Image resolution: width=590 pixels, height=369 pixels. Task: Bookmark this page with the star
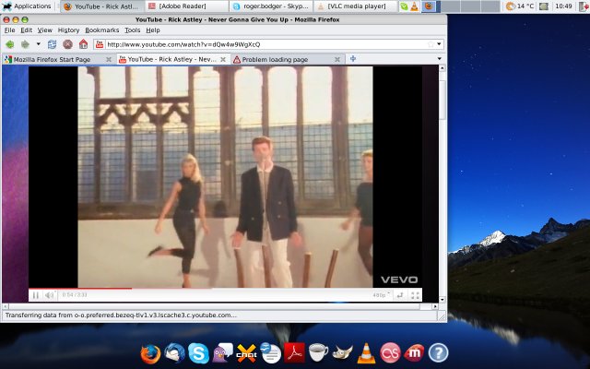(431, 44)
